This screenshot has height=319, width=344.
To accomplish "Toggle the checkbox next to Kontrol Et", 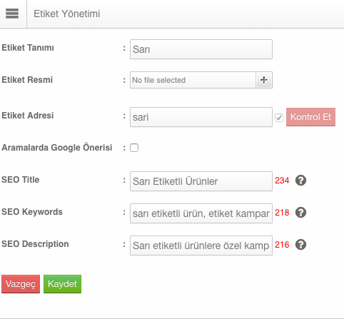I will (279, 118).
